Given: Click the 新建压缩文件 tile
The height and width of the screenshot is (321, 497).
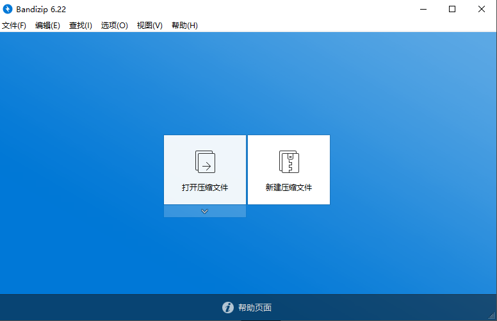Looking at the screenshot, I should click(289, 170).
